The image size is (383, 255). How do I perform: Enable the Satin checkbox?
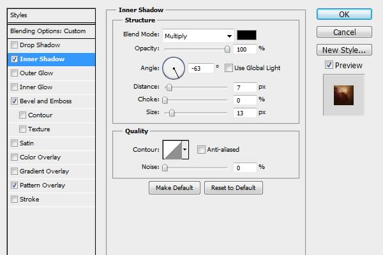(x=14, y=143)
